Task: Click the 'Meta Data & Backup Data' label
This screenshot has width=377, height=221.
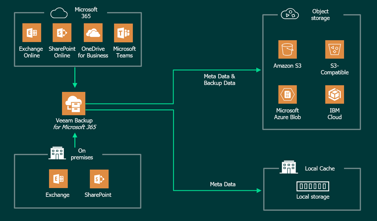Action: [x=219, y=79]
